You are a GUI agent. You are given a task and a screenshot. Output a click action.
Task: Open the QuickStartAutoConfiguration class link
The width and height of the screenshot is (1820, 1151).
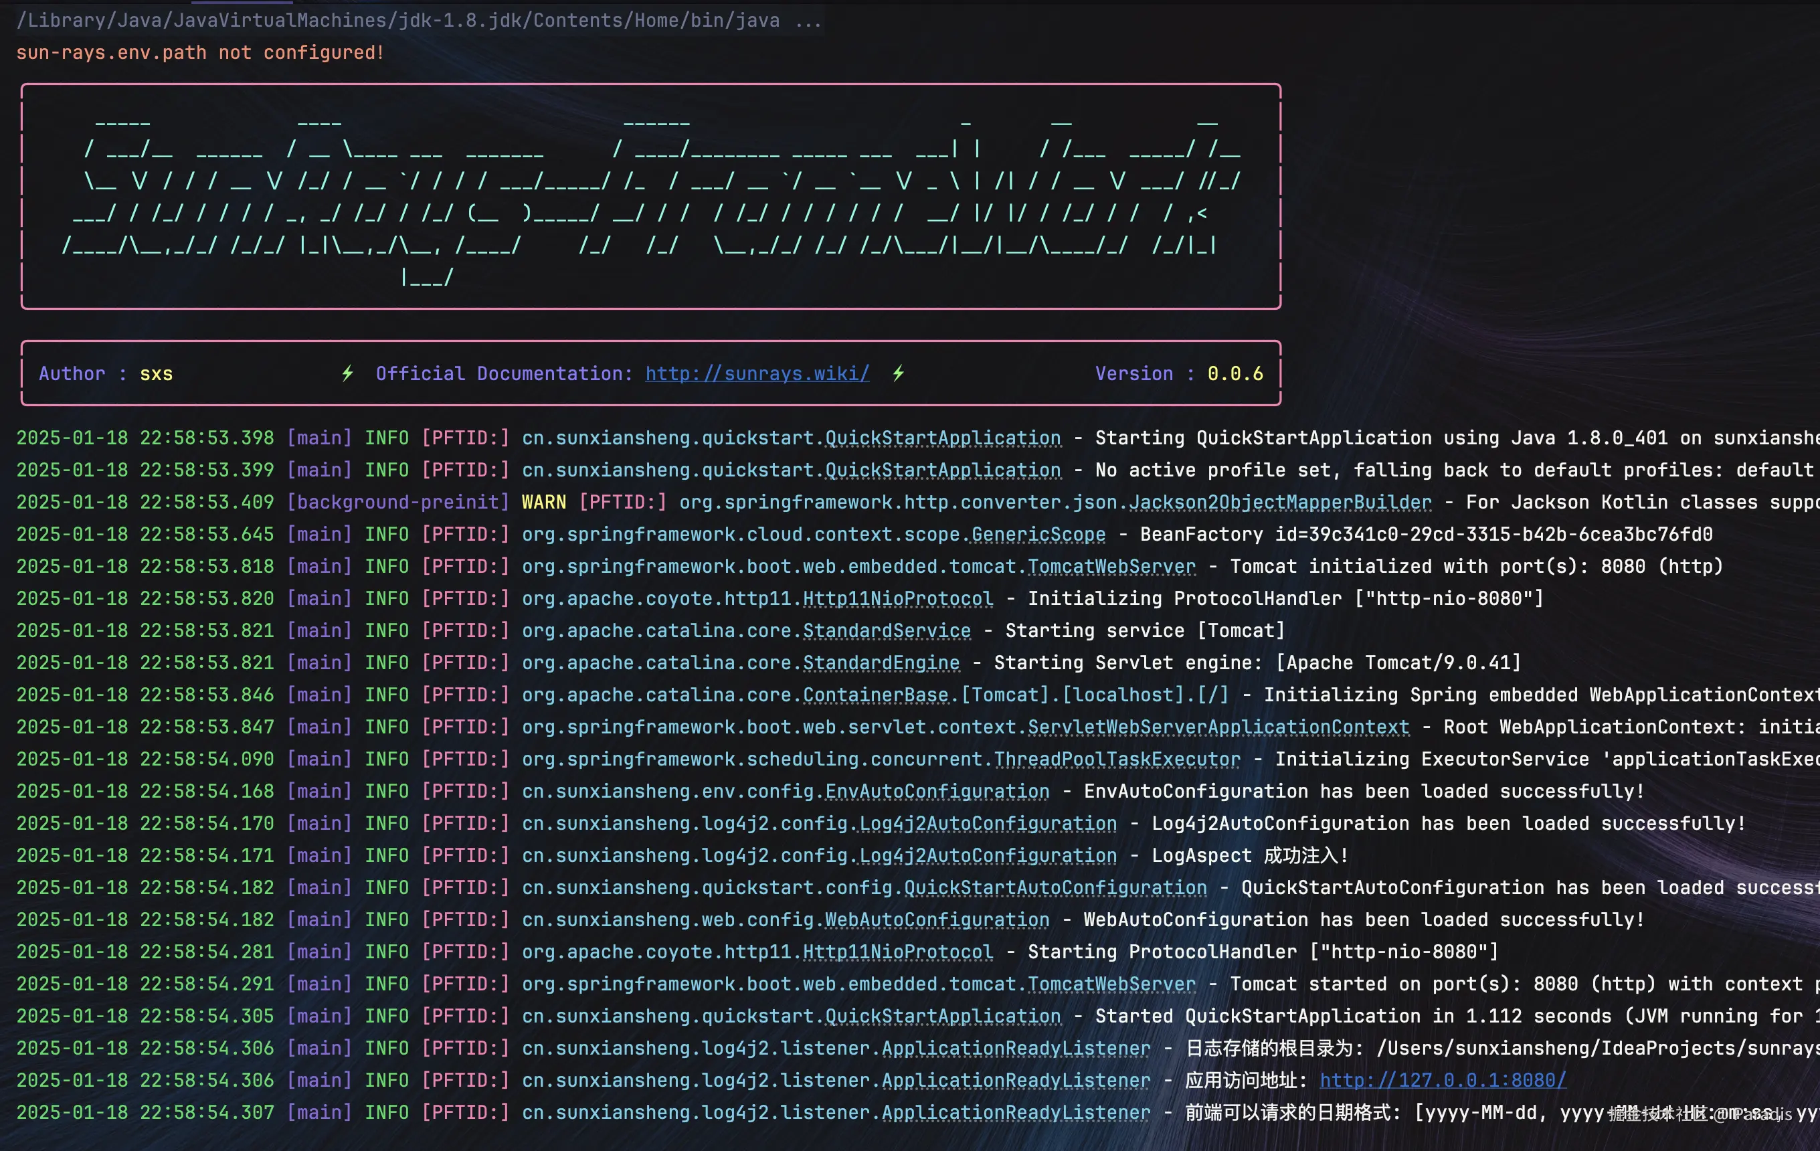1055,887
